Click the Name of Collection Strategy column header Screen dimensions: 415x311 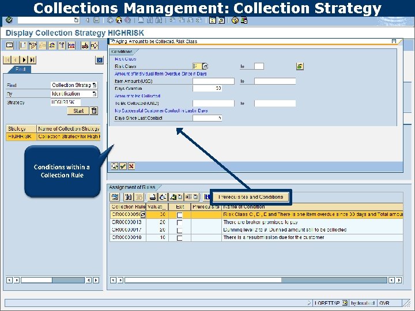point(69,128)
